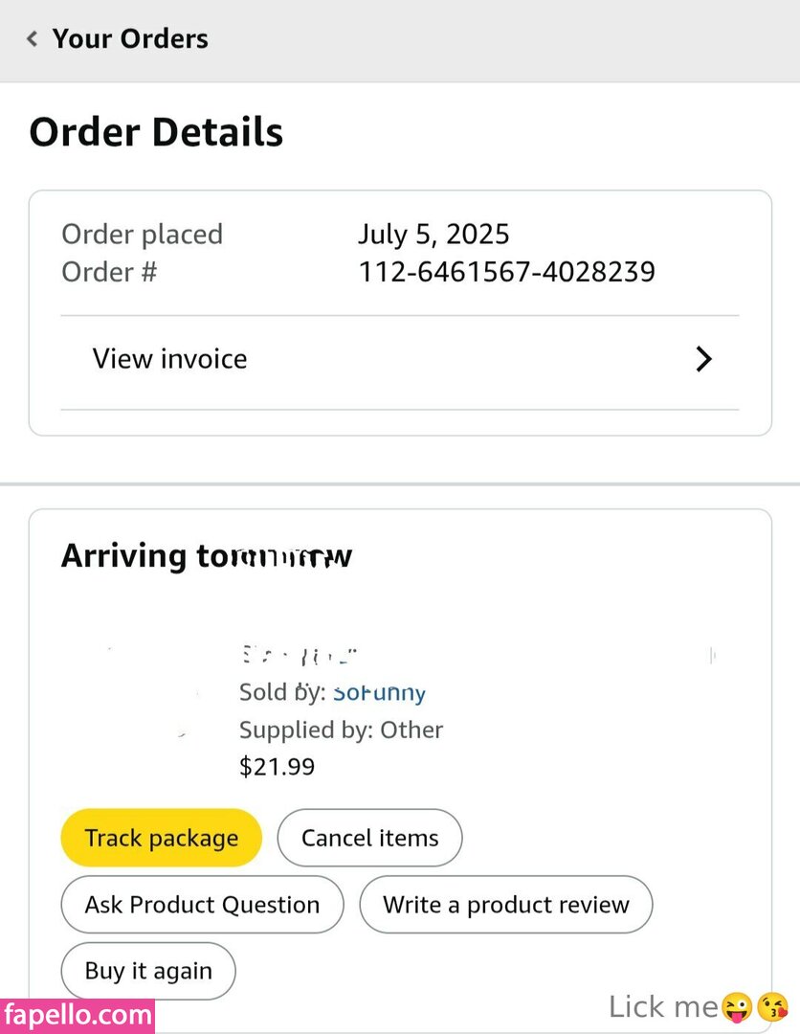Image resolution: width=800 pixels, height=1034 pixels.
Task: Click the Cancel items button
Action: 369,838
